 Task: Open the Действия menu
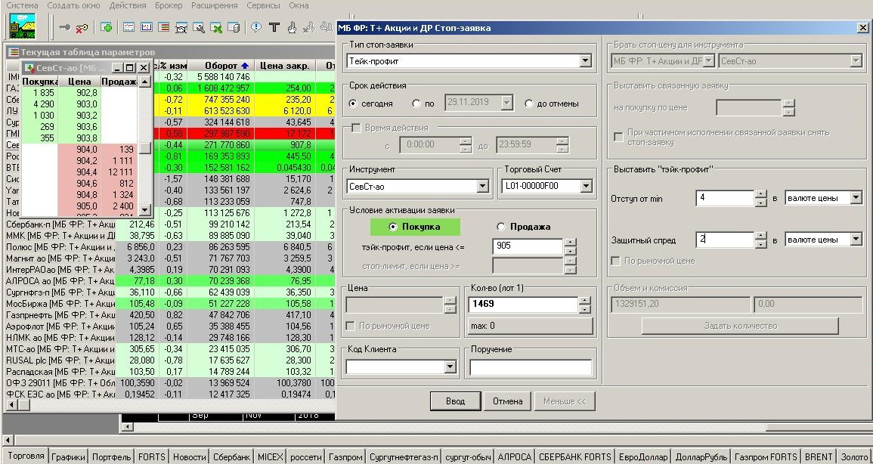128,5
